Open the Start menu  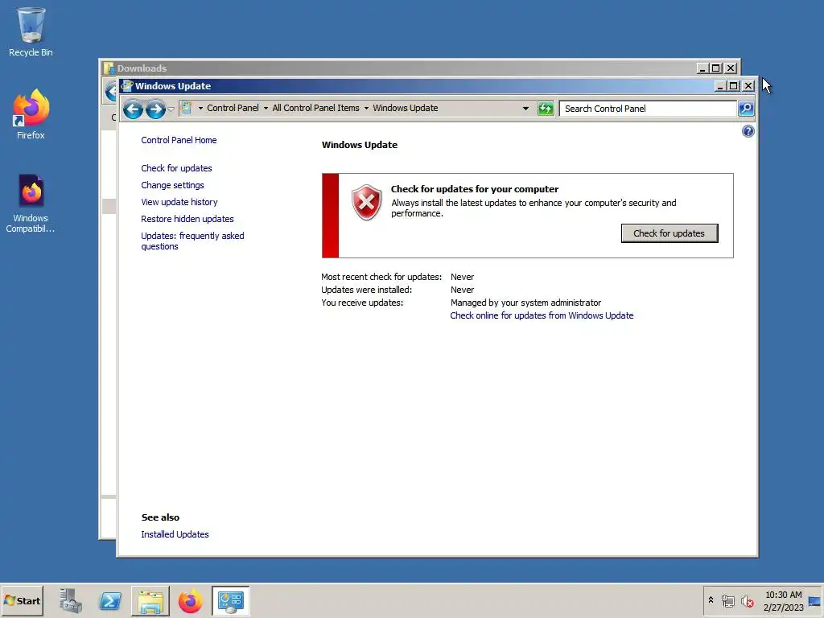click(22, 600)
